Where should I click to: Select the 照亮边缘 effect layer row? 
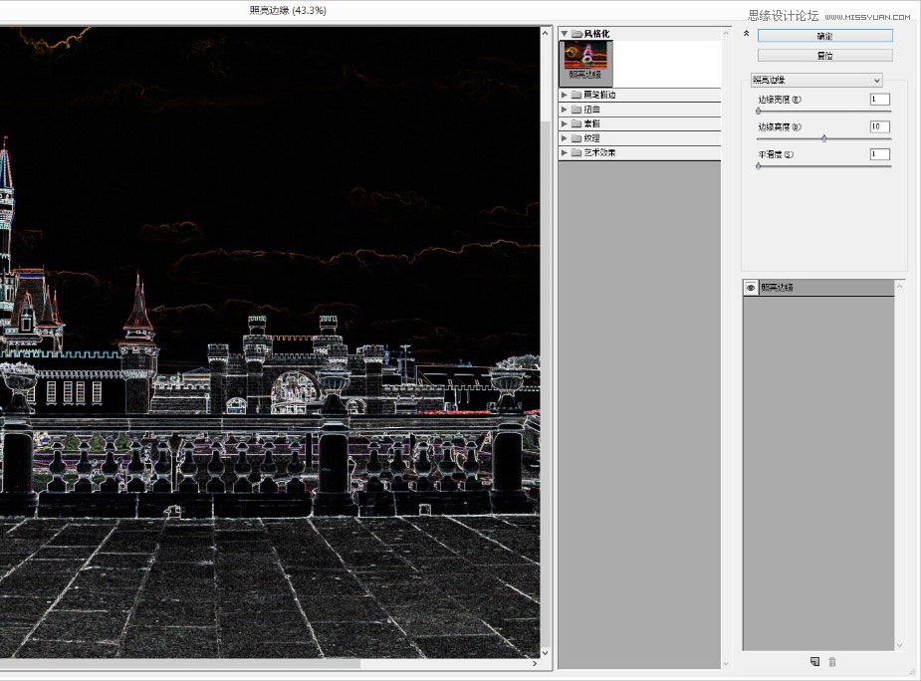(818, 288)
